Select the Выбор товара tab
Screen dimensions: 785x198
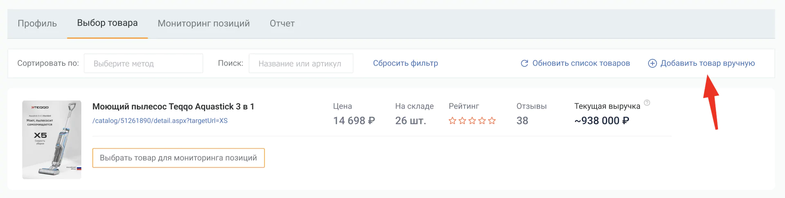click(x=108, y=23)
